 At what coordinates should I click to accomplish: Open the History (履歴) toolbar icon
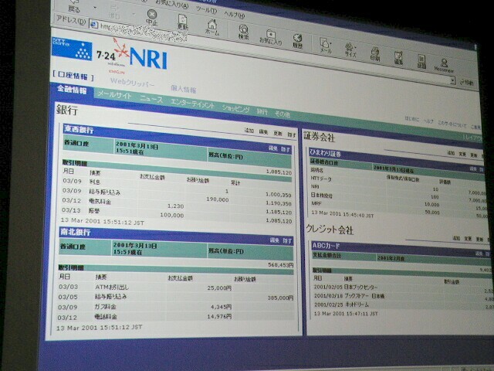(297, 39)
